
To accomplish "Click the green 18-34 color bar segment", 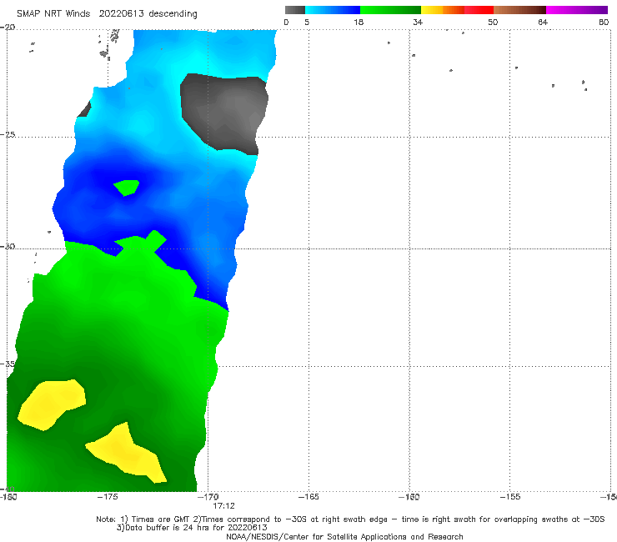I will tap(390, 10).
